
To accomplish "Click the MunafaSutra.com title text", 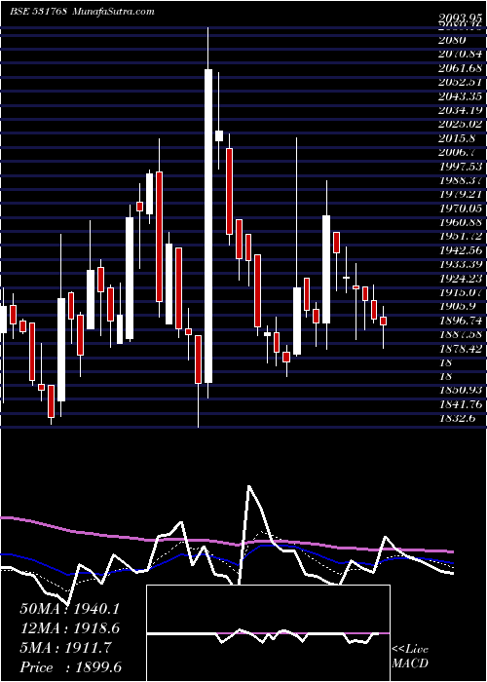I will (x=114, y=12).
